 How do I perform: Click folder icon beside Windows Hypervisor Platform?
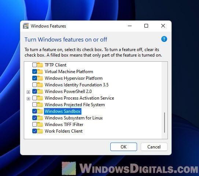pyautogui.click(x=40, y=78)
